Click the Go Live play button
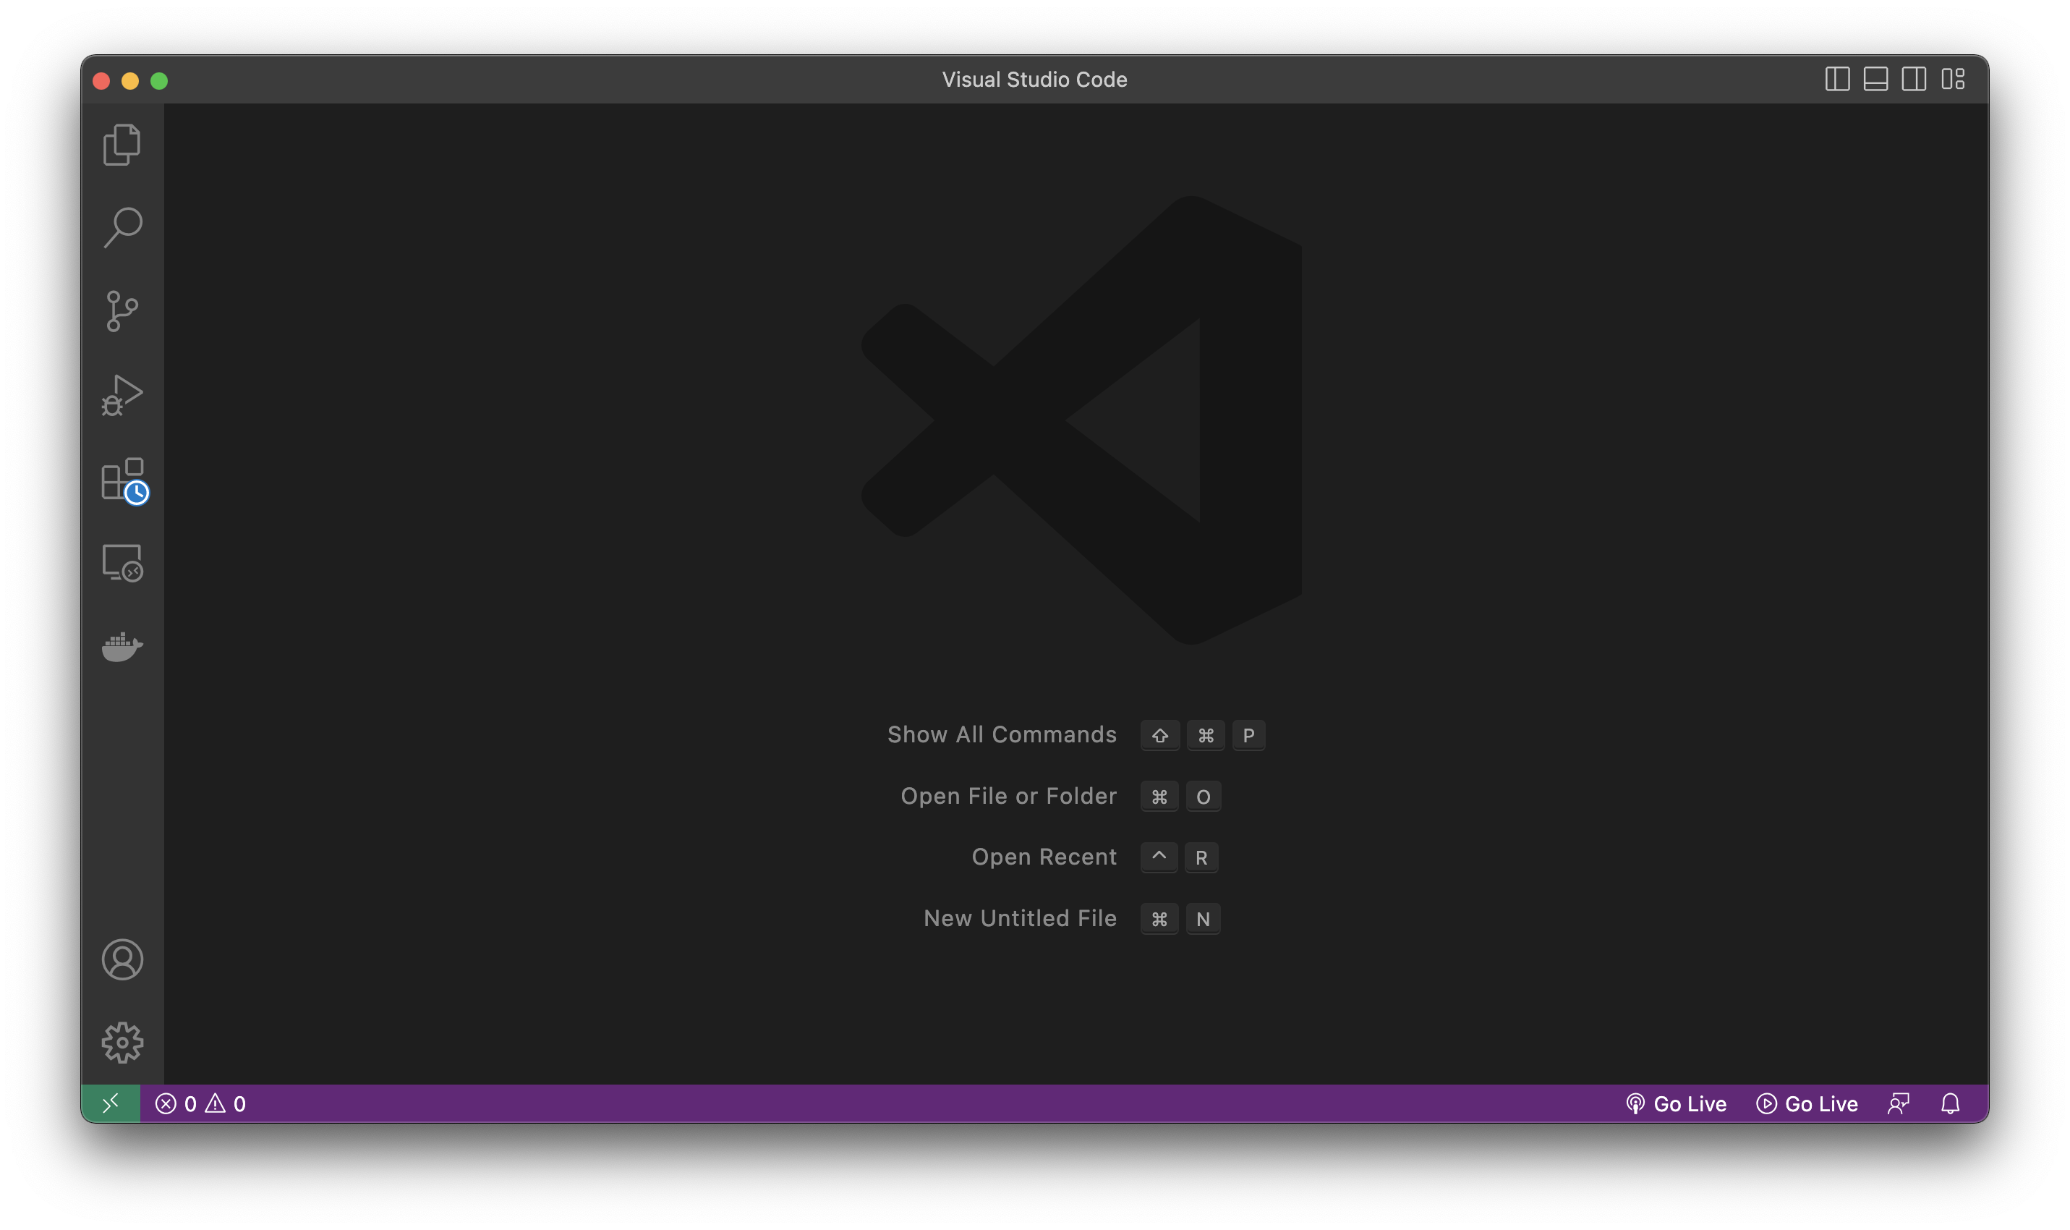The image size is (2070, 1230). [x=1807, y=1104]
